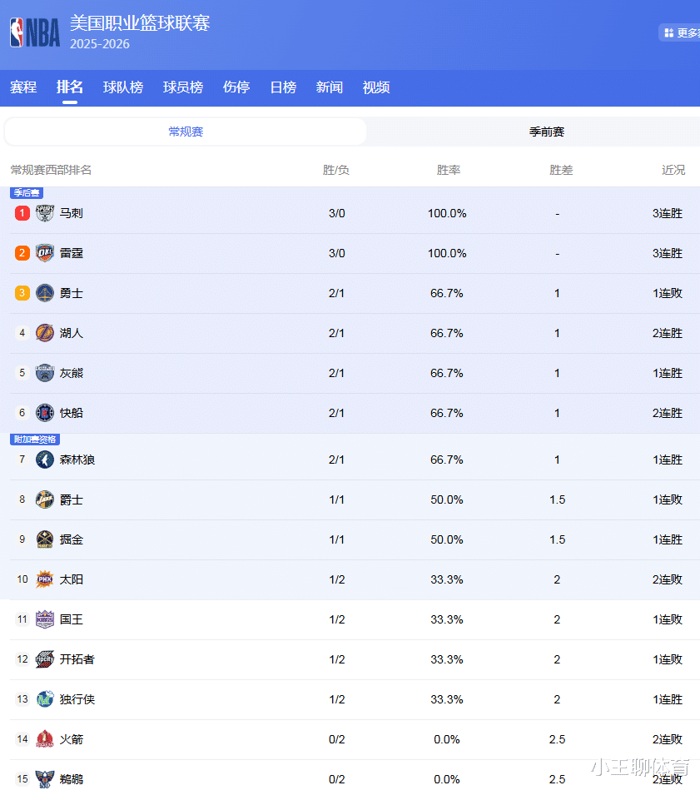
Task: Click the Warriors team logo
Action: point(45,293)
